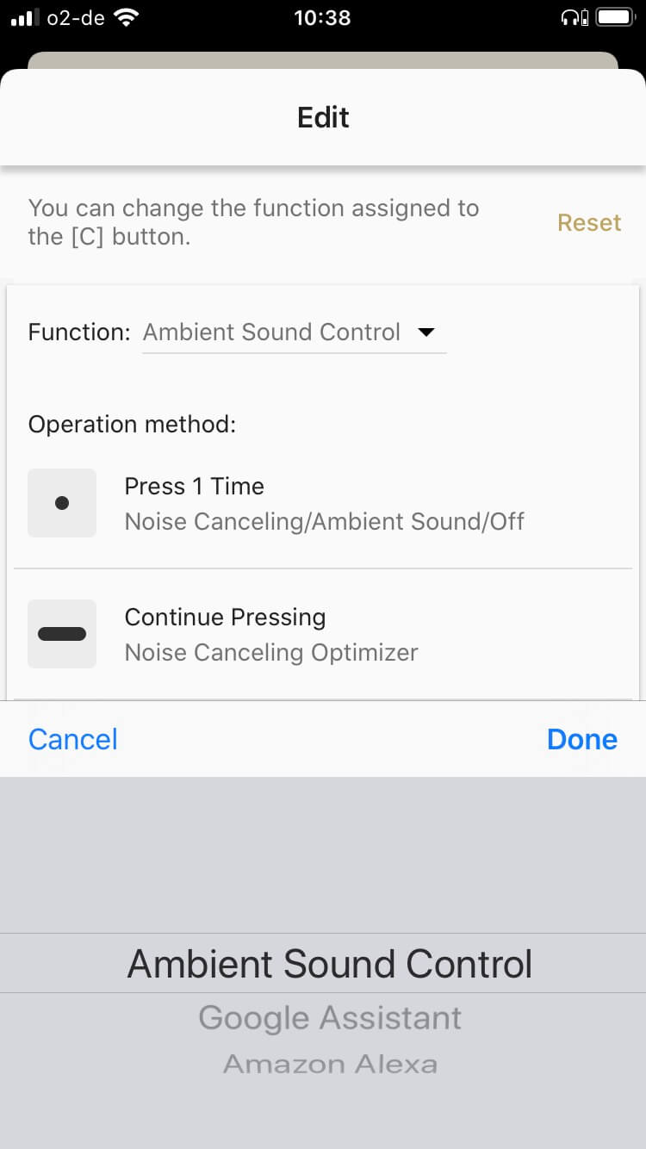Tap the Edit title header
Viewport: 646px width, 1149px height.
click(x=323, y=117)
